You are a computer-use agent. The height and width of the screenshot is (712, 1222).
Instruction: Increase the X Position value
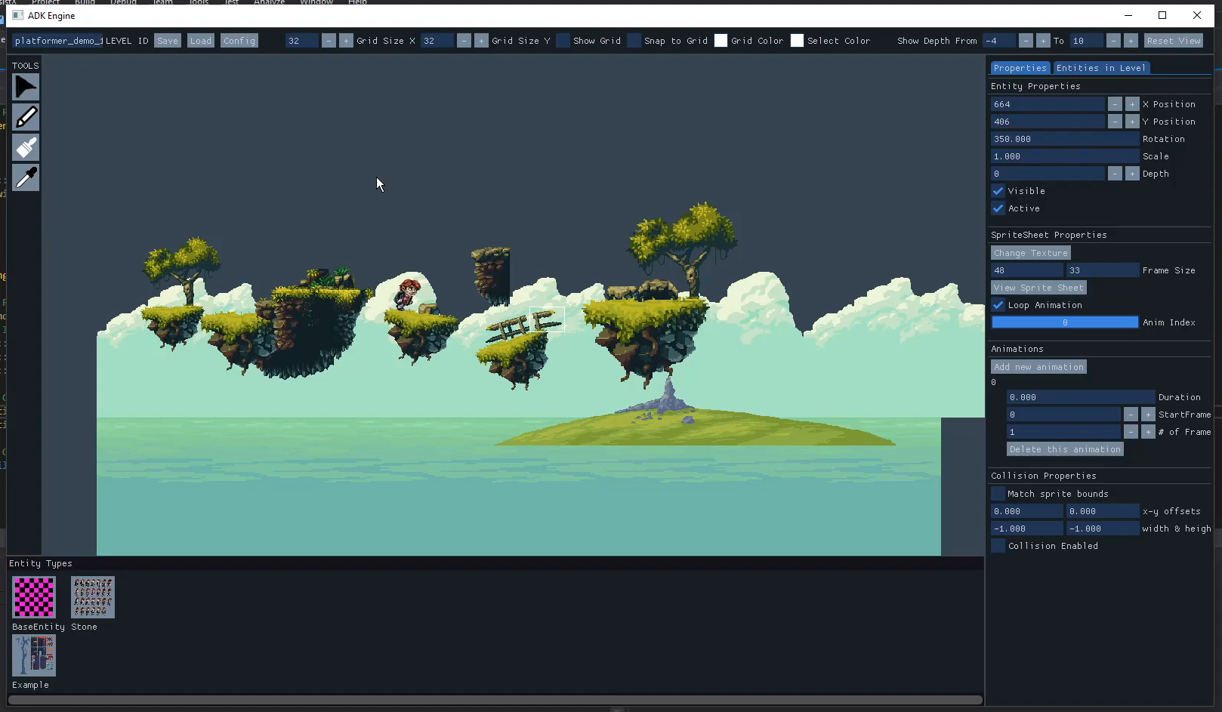1132,104
